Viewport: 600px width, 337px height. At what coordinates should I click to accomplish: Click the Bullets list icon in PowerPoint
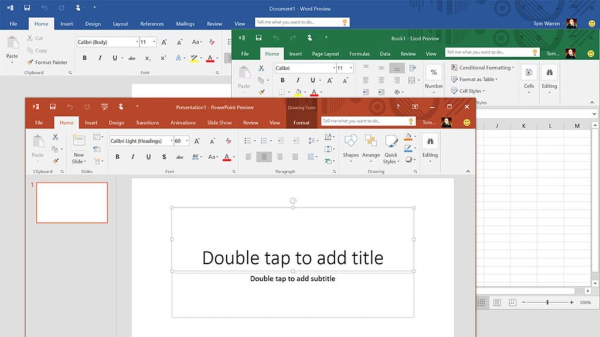(x=247, y=141)
